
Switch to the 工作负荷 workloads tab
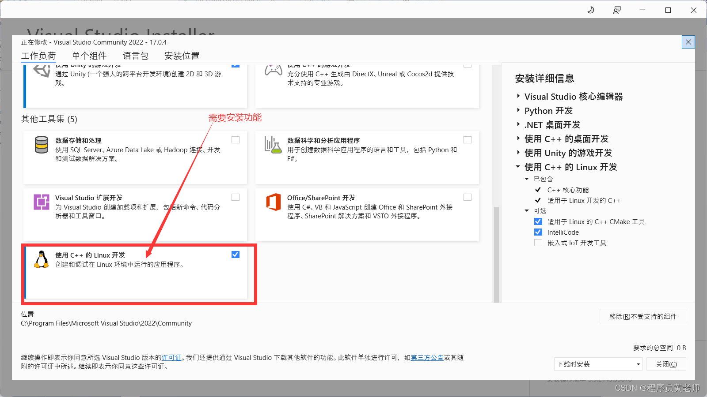(x=38, y=56)
